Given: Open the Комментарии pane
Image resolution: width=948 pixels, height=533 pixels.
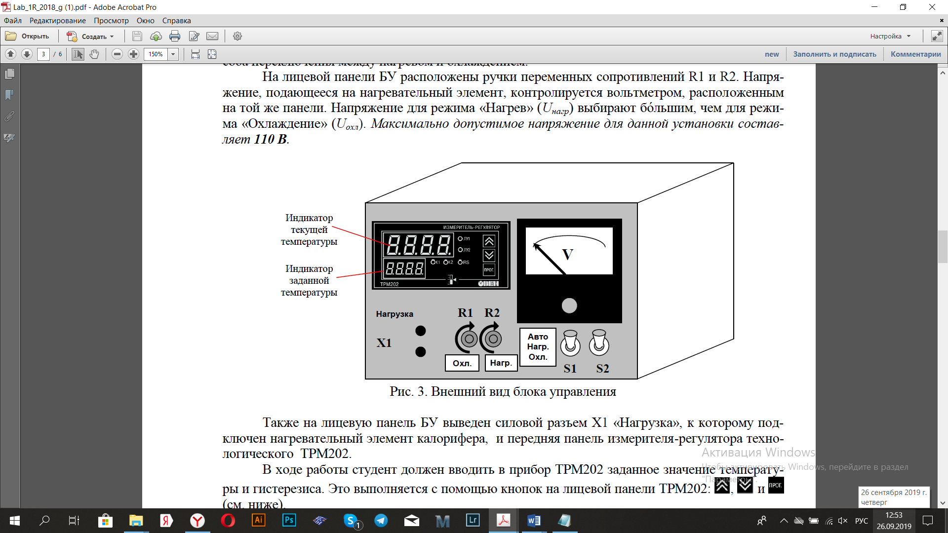Looking at the screenshot, I should (915, 54).
